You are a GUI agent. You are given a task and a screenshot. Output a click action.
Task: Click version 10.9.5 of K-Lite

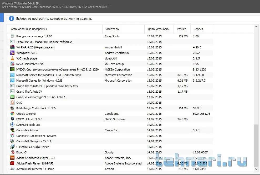tap(197, 108)
